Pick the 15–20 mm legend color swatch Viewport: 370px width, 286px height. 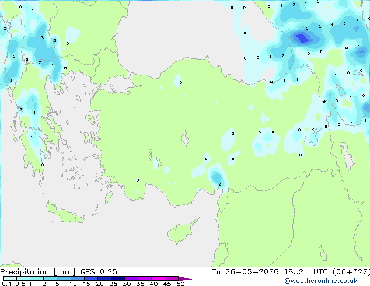[x=90, y=278]
